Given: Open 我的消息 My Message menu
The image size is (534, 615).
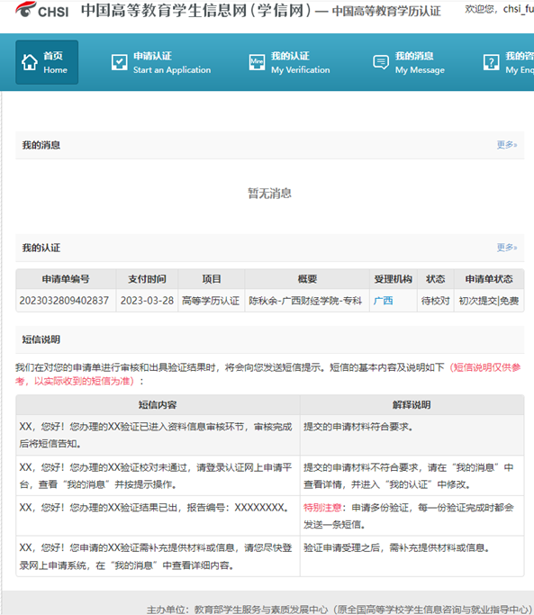Looking at the screenshot, I should [409, 62].
